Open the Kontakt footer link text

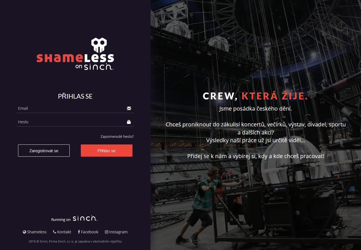tap(64, 232)
